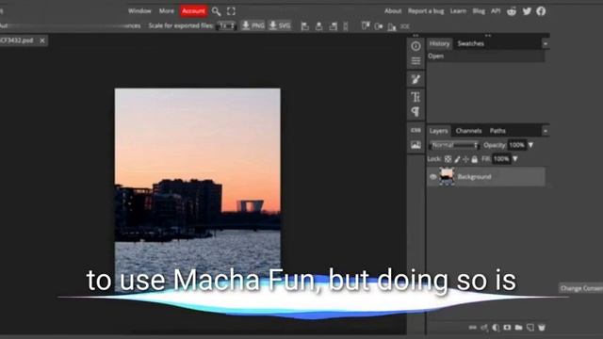Open Fill slider dropdown arrow
The height and width of the screenshot is (339, 603).
[515, 159]
